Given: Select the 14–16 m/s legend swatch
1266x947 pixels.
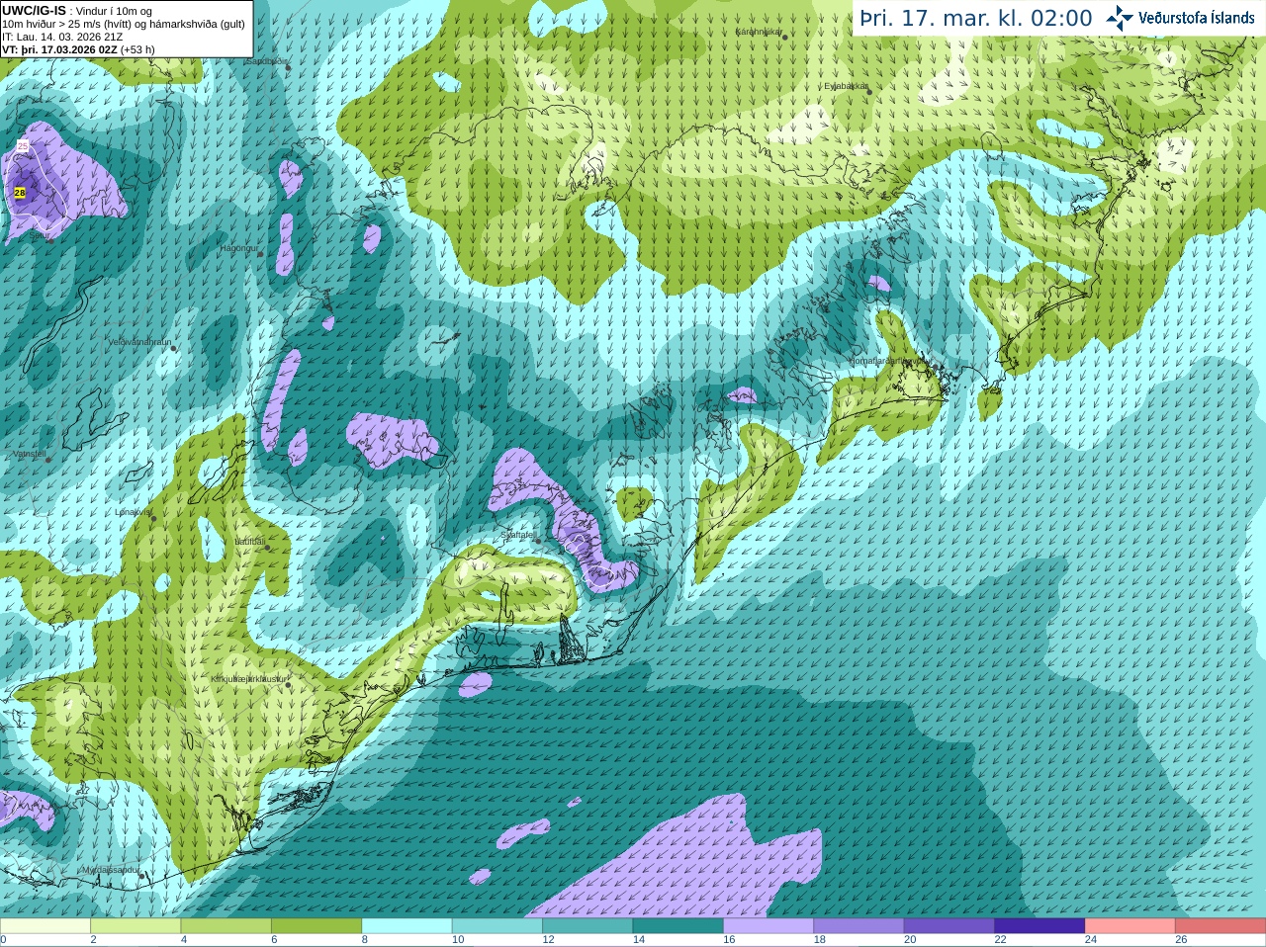Looking at the screenshot, I should tap(678, 926).
